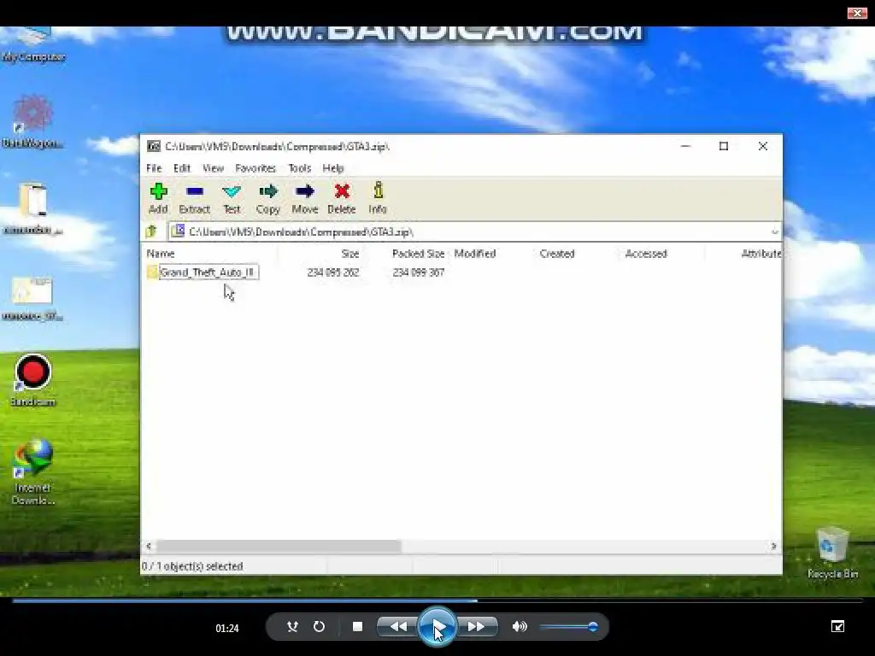Mute the player volume
Viewport: 875px width, 656px height.
click(x=519, y=626)
